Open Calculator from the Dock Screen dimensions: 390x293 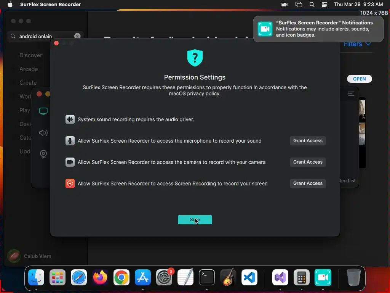302,277
